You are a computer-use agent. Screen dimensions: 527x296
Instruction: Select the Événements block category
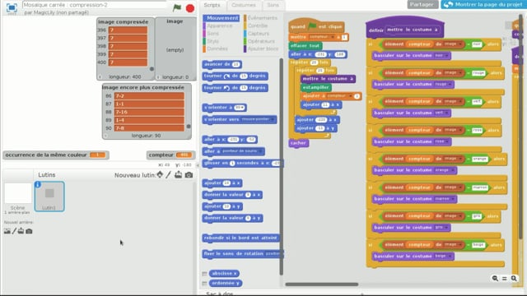coord(262,18)
